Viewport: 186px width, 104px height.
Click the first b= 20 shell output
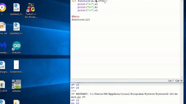point(75,88)
